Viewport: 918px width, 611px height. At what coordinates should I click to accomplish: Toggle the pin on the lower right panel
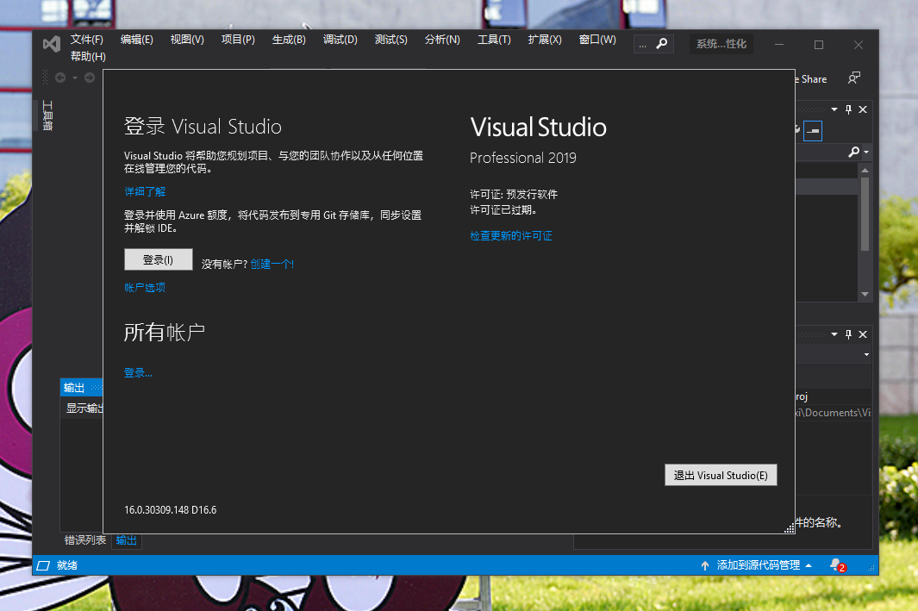[x=847, y=334]
